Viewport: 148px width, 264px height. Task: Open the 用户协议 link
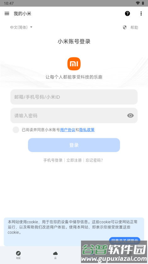(68, 130)
